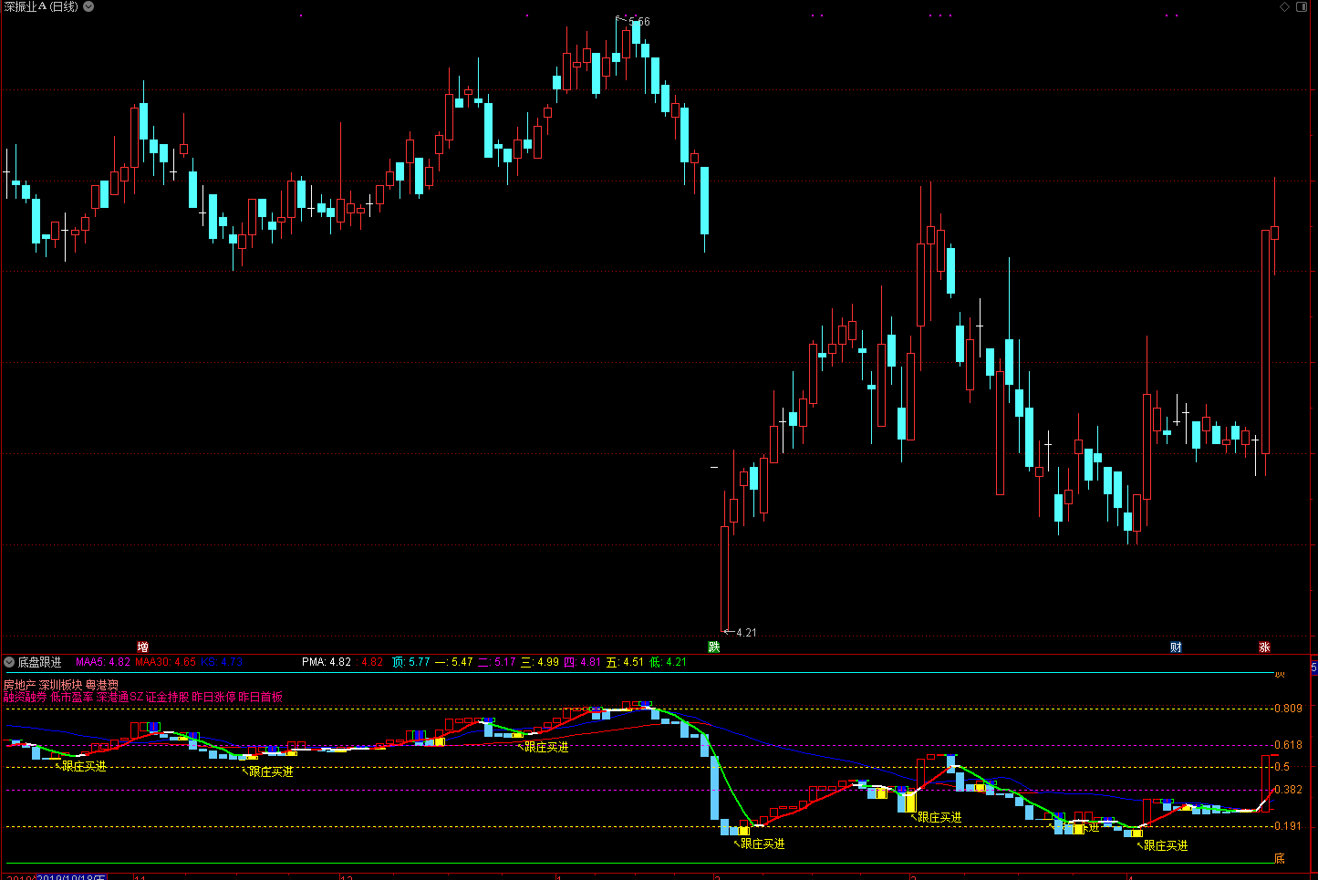The image size is (1318, 880).
Task: Click the 二: 5.17 value
Action: [497, 662]
